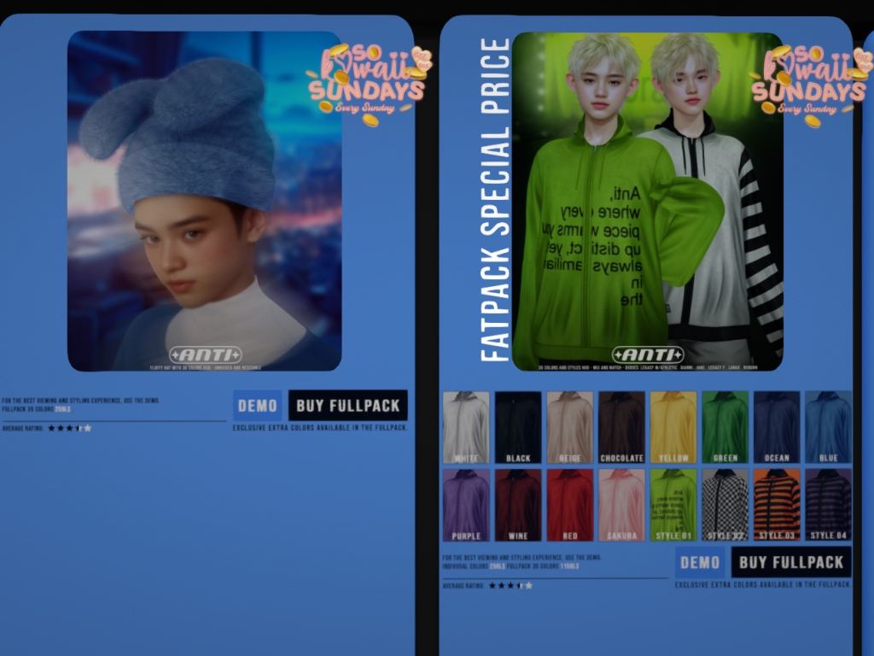Click the star rating under the hat vendor
874x656 pixels.
click(x=70, y=429)
